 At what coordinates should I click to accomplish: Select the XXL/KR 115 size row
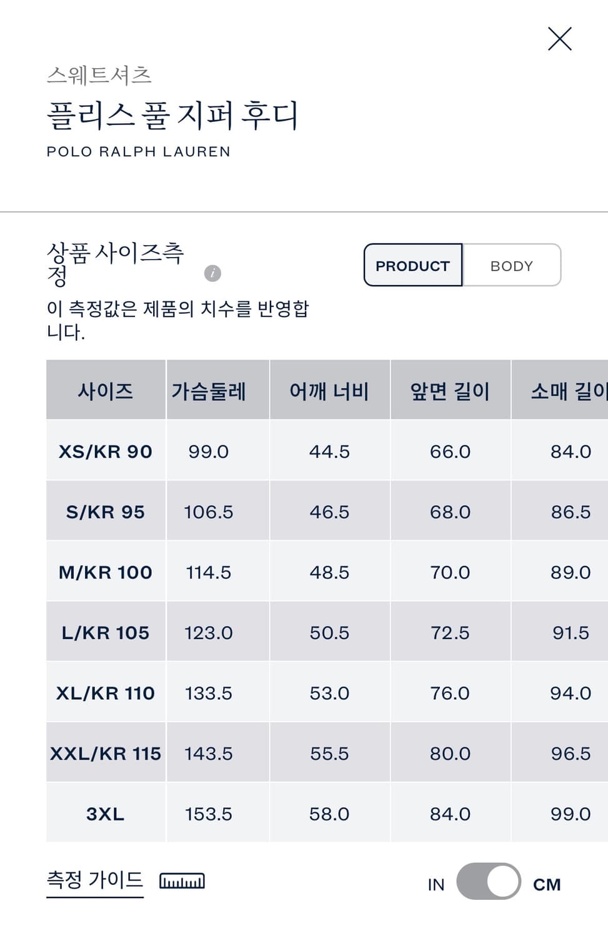(105, 753)
